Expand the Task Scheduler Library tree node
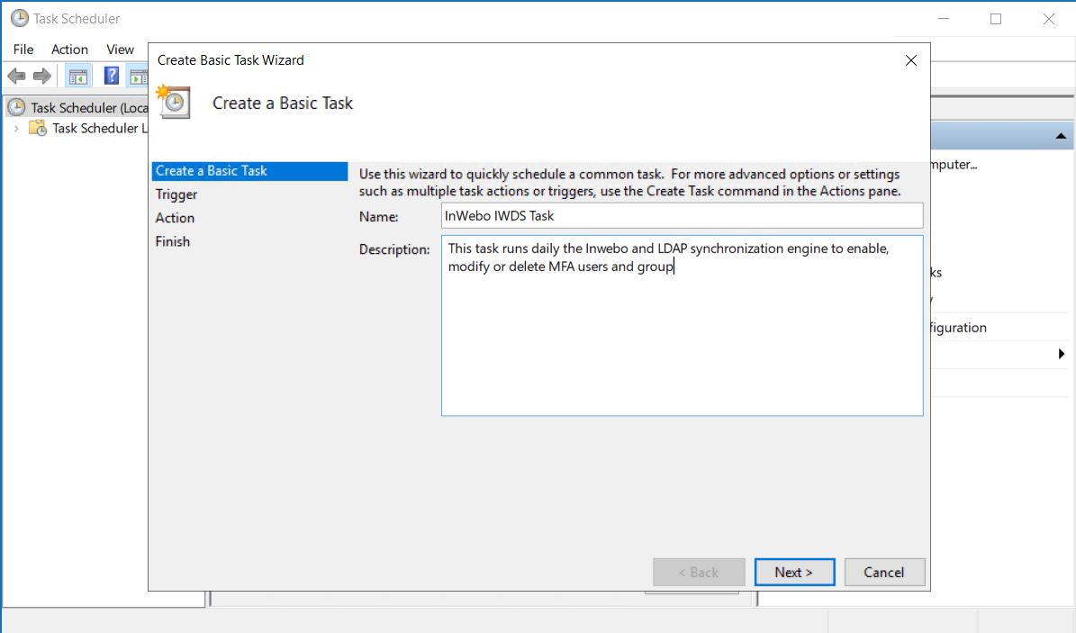This screenshot has height=633, width=1076. point(15,128)
